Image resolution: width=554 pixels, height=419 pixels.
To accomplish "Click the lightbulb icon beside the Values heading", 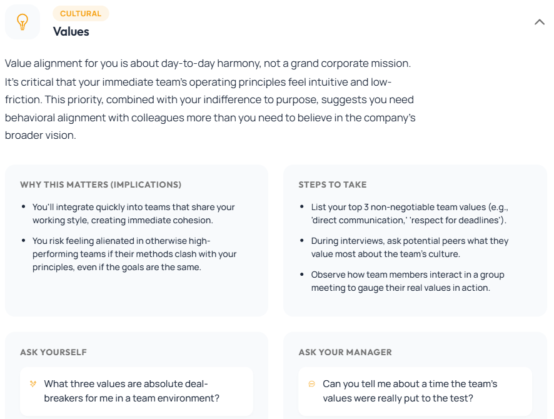I will 23,21.
